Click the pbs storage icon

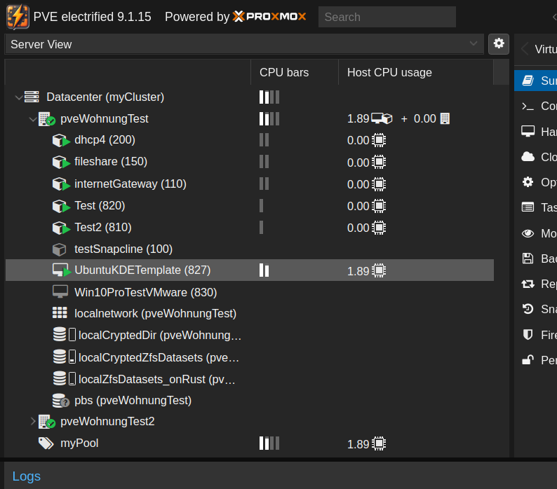tap(60, 400)
